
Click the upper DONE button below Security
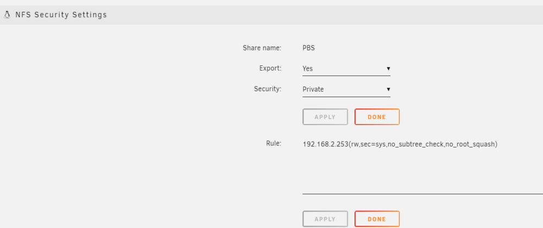point(377,117)
